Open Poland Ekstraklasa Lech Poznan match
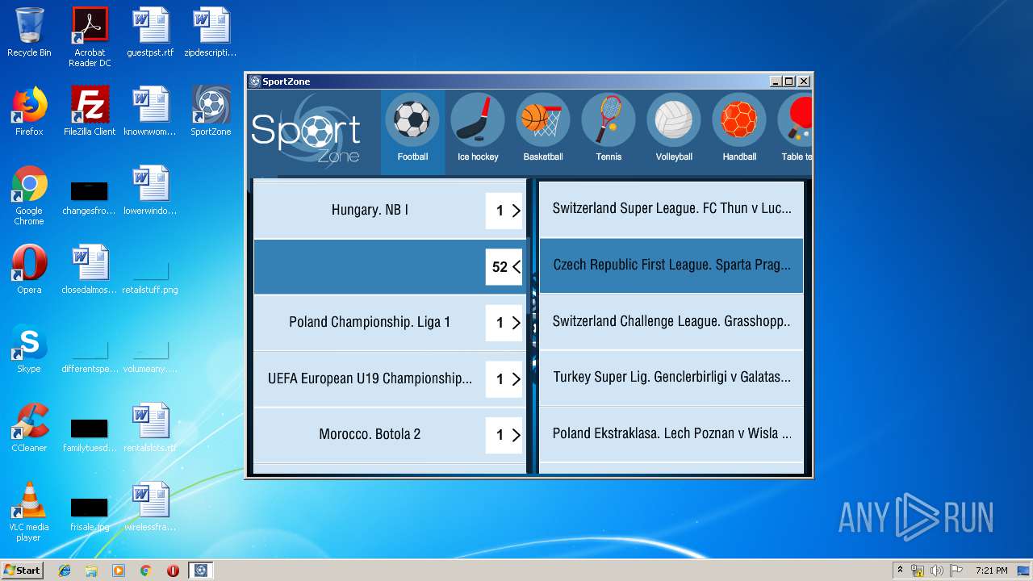 pos(671,433)
